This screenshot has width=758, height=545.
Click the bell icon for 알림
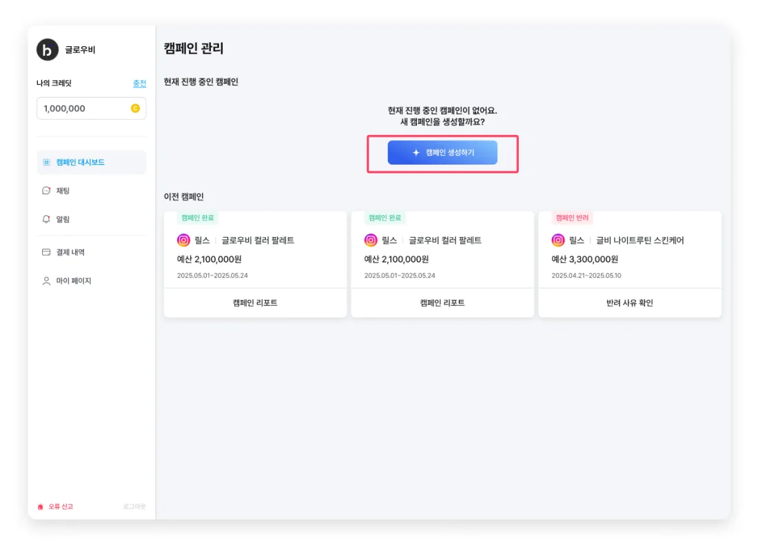pos(46,219)
